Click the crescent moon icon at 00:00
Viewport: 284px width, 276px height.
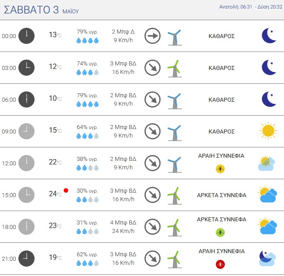(269, 36)
